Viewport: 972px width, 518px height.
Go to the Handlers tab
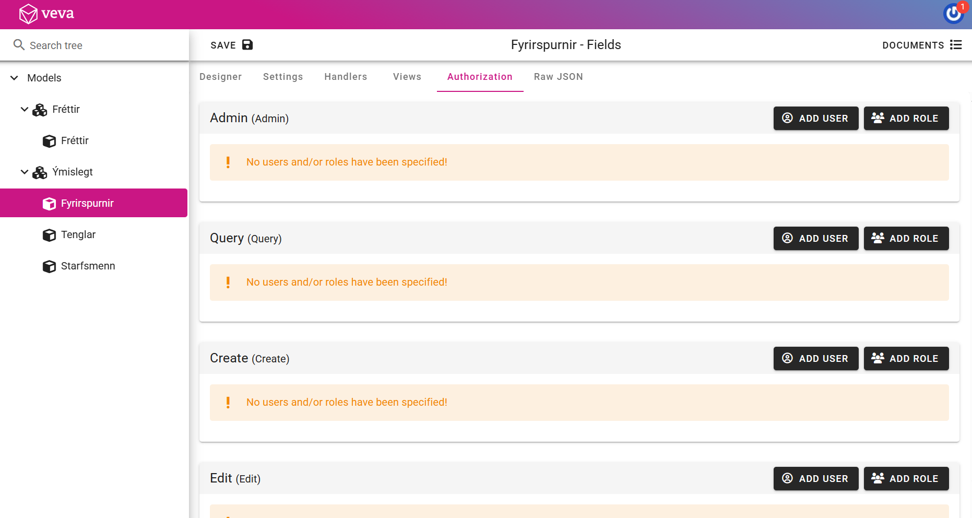346,77
